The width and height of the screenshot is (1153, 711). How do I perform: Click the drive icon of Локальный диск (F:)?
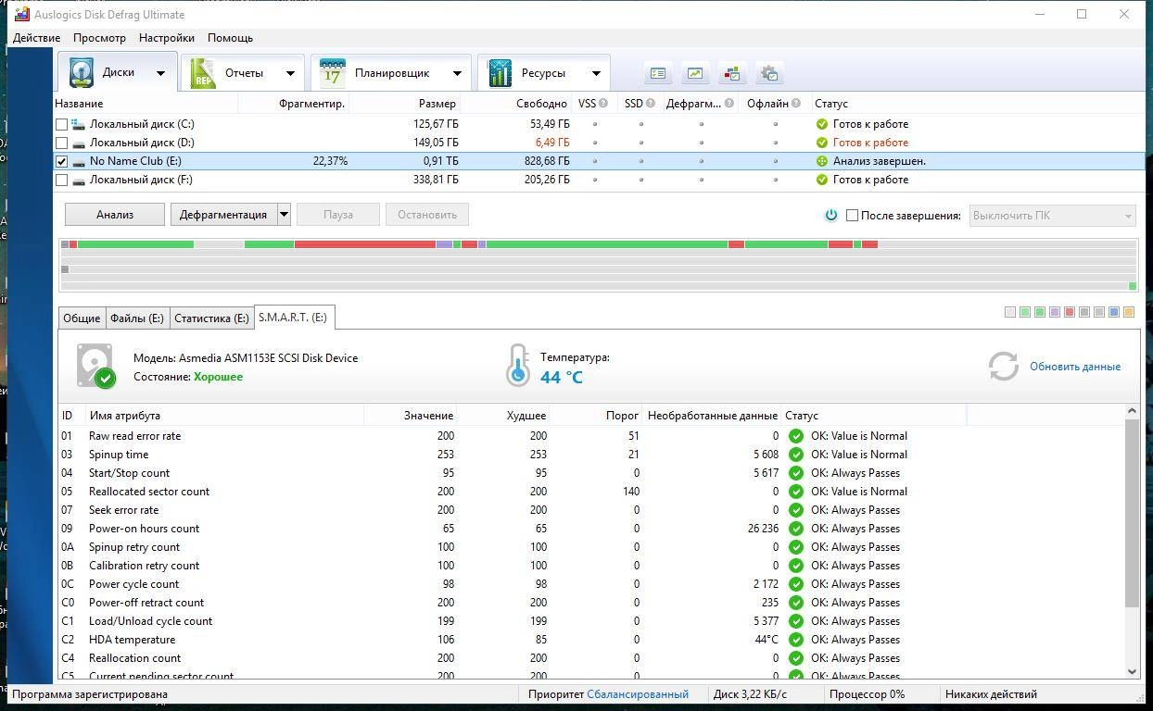(x=79, y=180)
